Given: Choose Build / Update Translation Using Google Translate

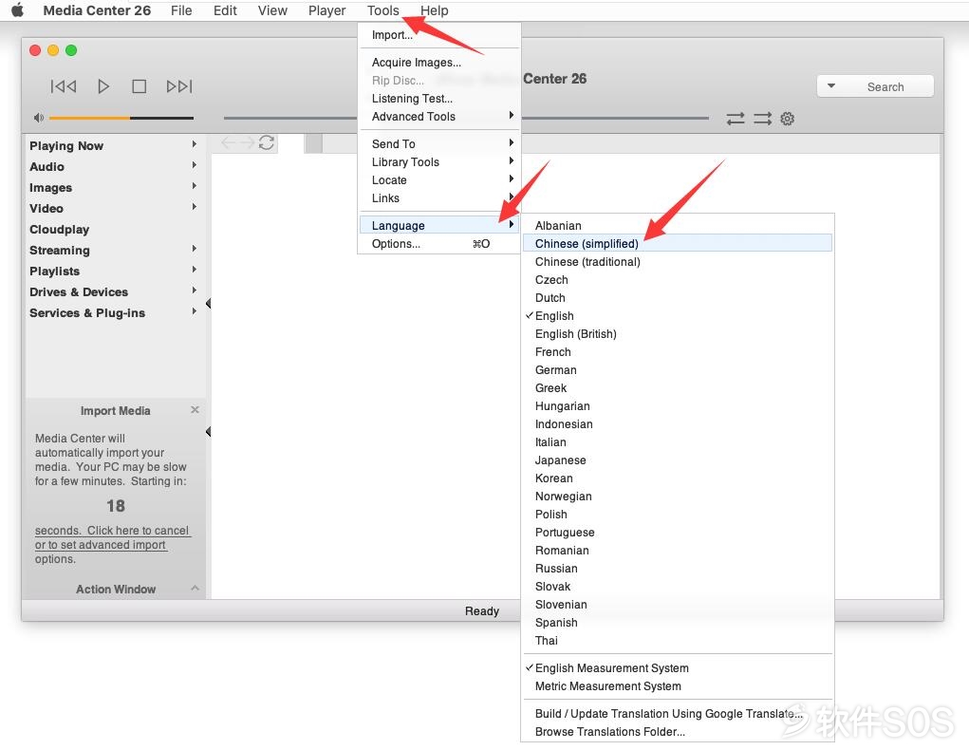Looking at the screenshot, I should pyautogui.click(x=678, y=714).
